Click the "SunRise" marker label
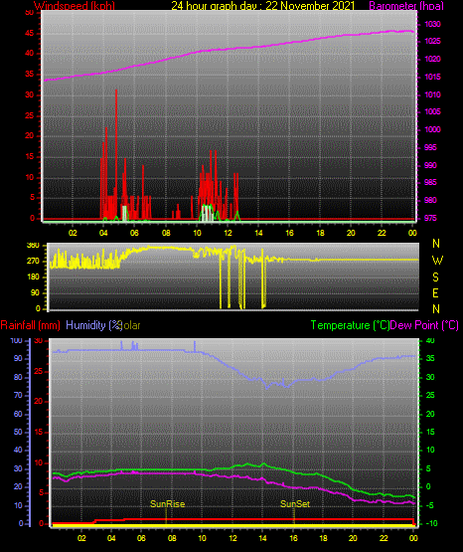 click(167, 504)
